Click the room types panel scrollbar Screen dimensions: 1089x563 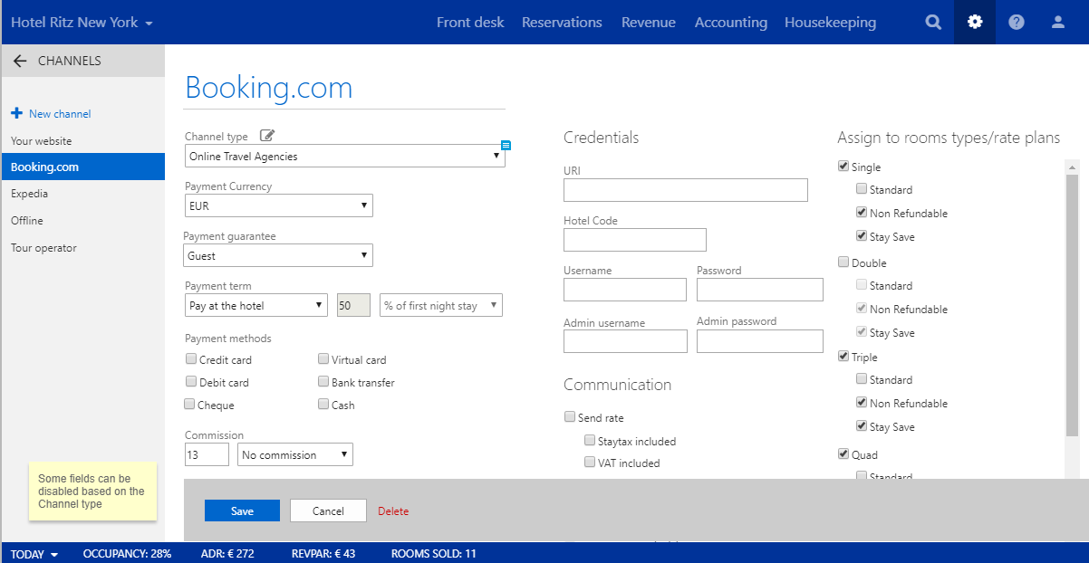tap(1073, 306)
